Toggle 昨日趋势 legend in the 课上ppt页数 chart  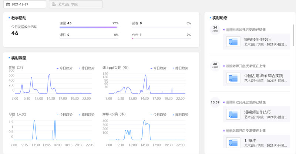tap(180, 68)
